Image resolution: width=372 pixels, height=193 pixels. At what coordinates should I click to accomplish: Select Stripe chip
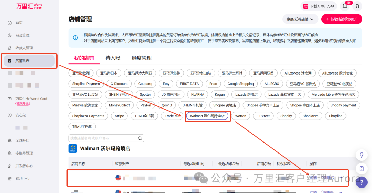pyautogui.click(x=119, y=116)
